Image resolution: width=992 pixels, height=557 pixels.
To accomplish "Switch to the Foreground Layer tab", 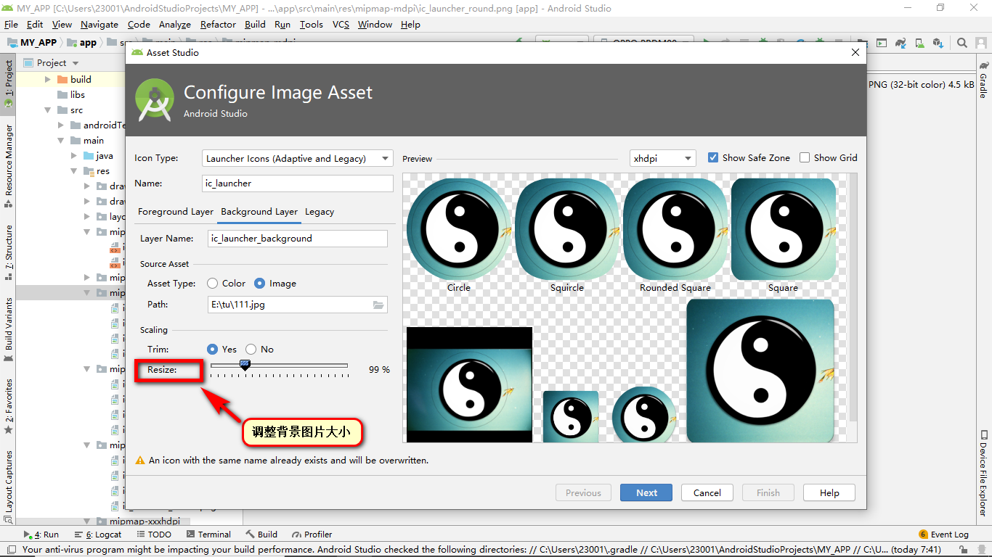I will point(176,212).
